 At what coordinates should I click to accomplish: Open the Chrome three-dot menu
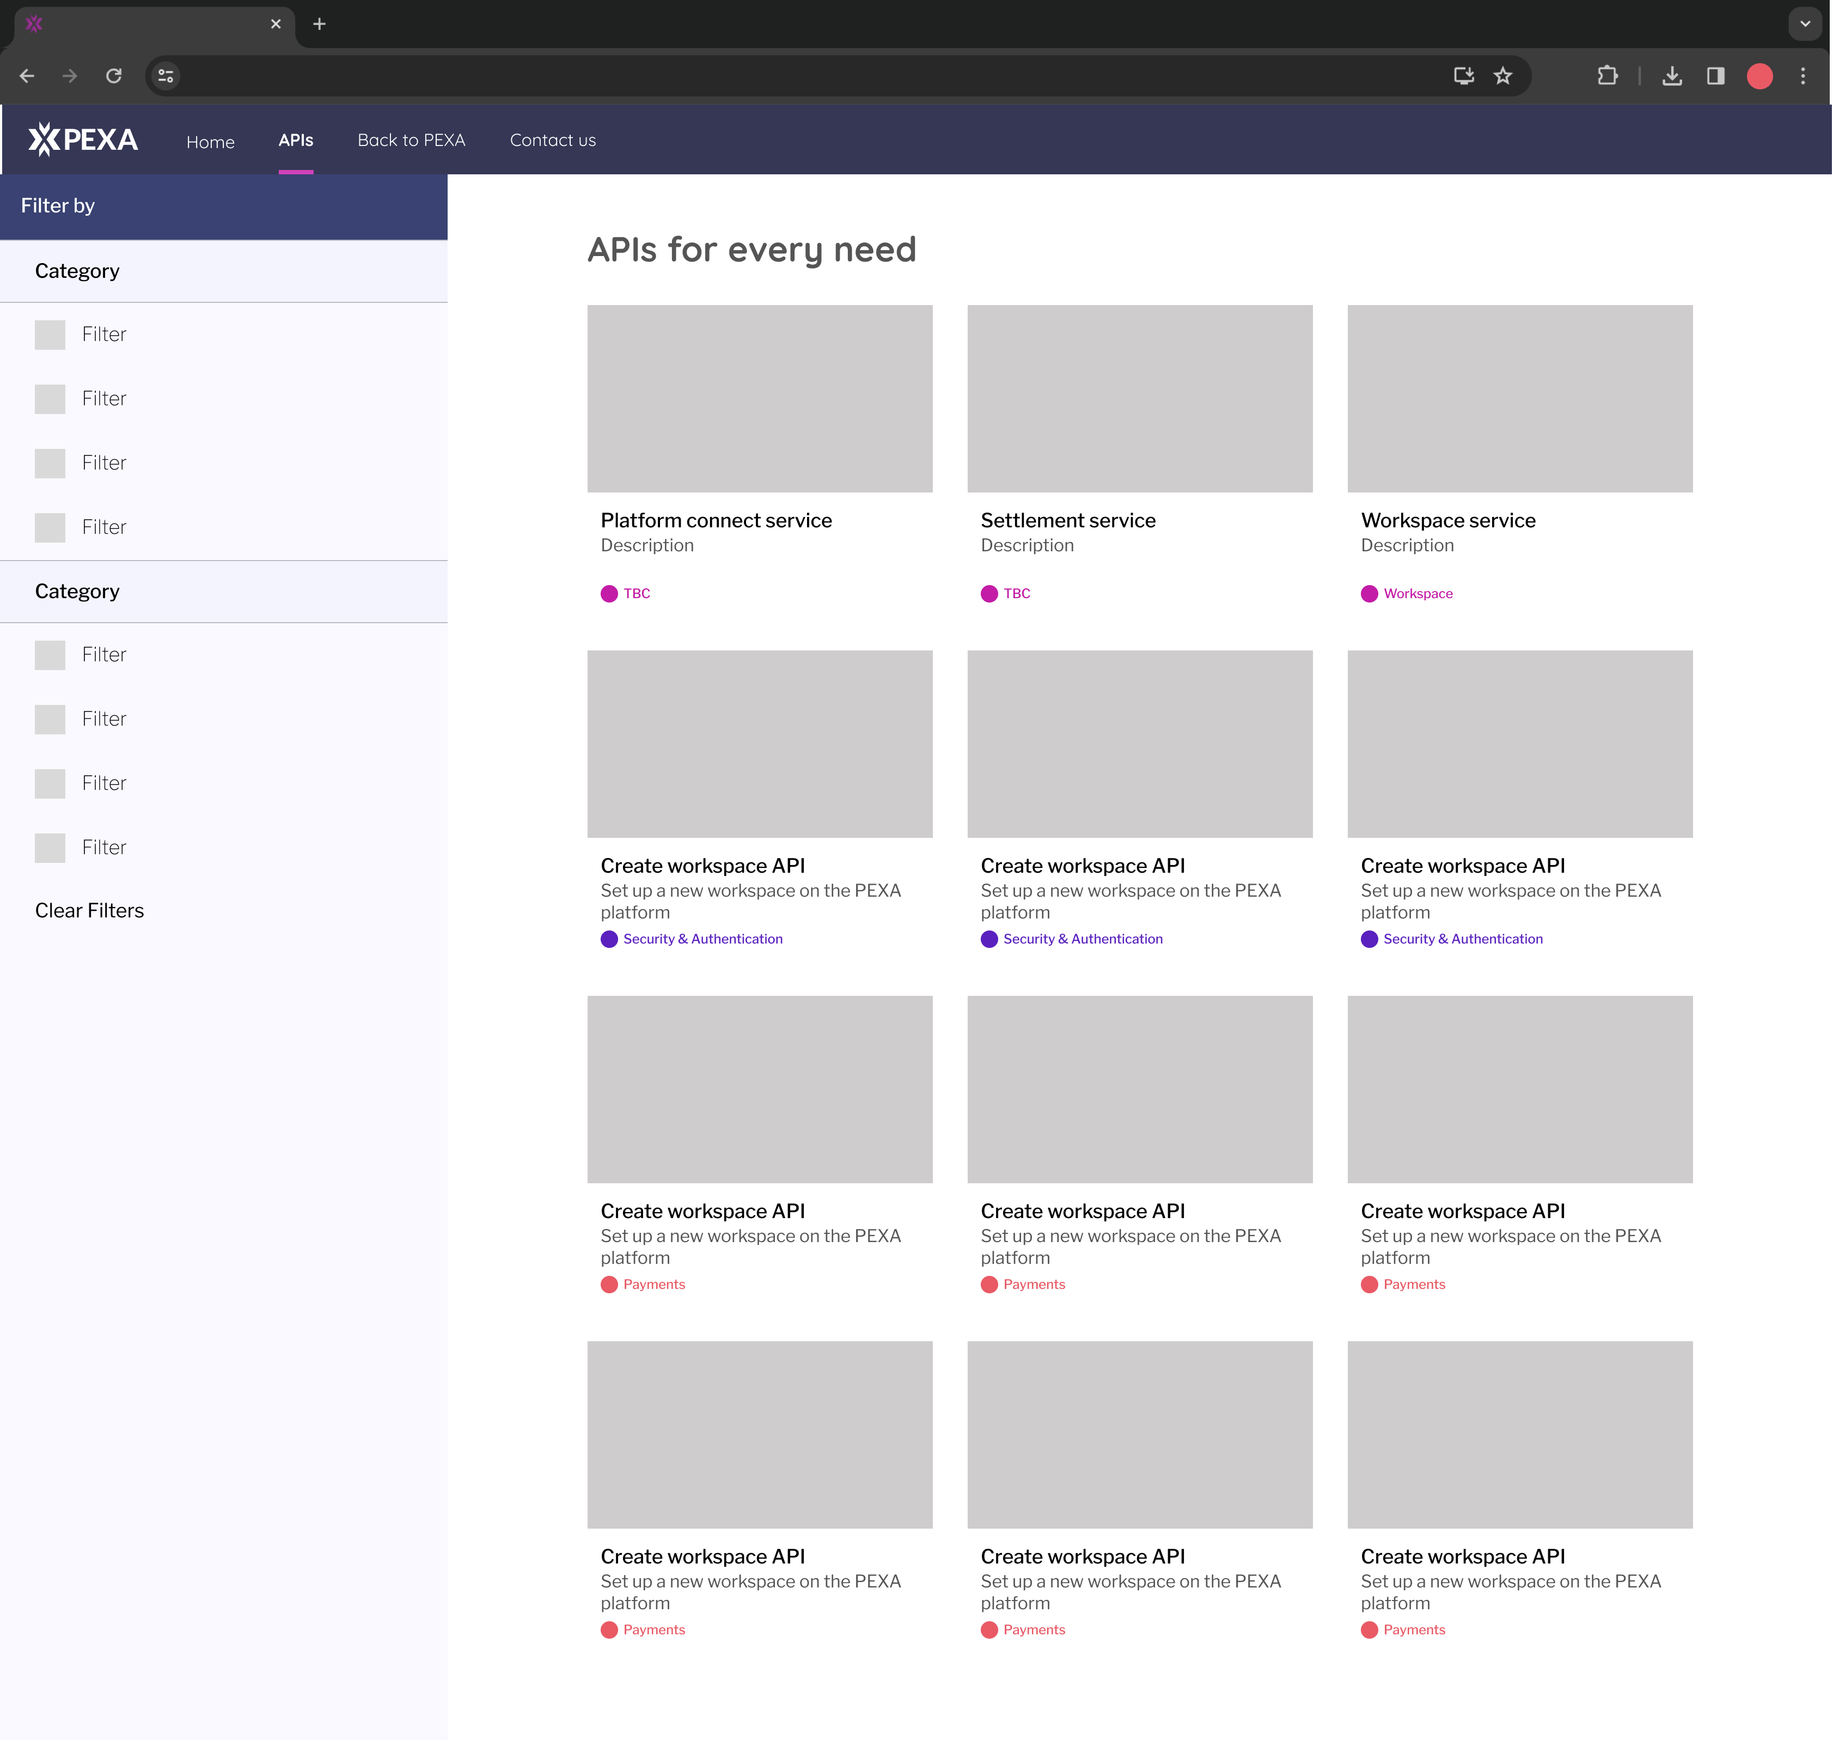[1803, 76]
